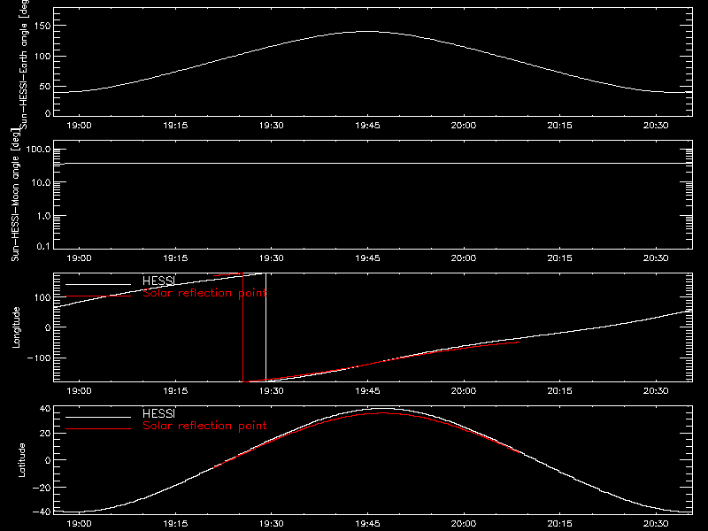
Task: Select "HESSI" legend text in the Longitude plot
Action: point(158,281)
